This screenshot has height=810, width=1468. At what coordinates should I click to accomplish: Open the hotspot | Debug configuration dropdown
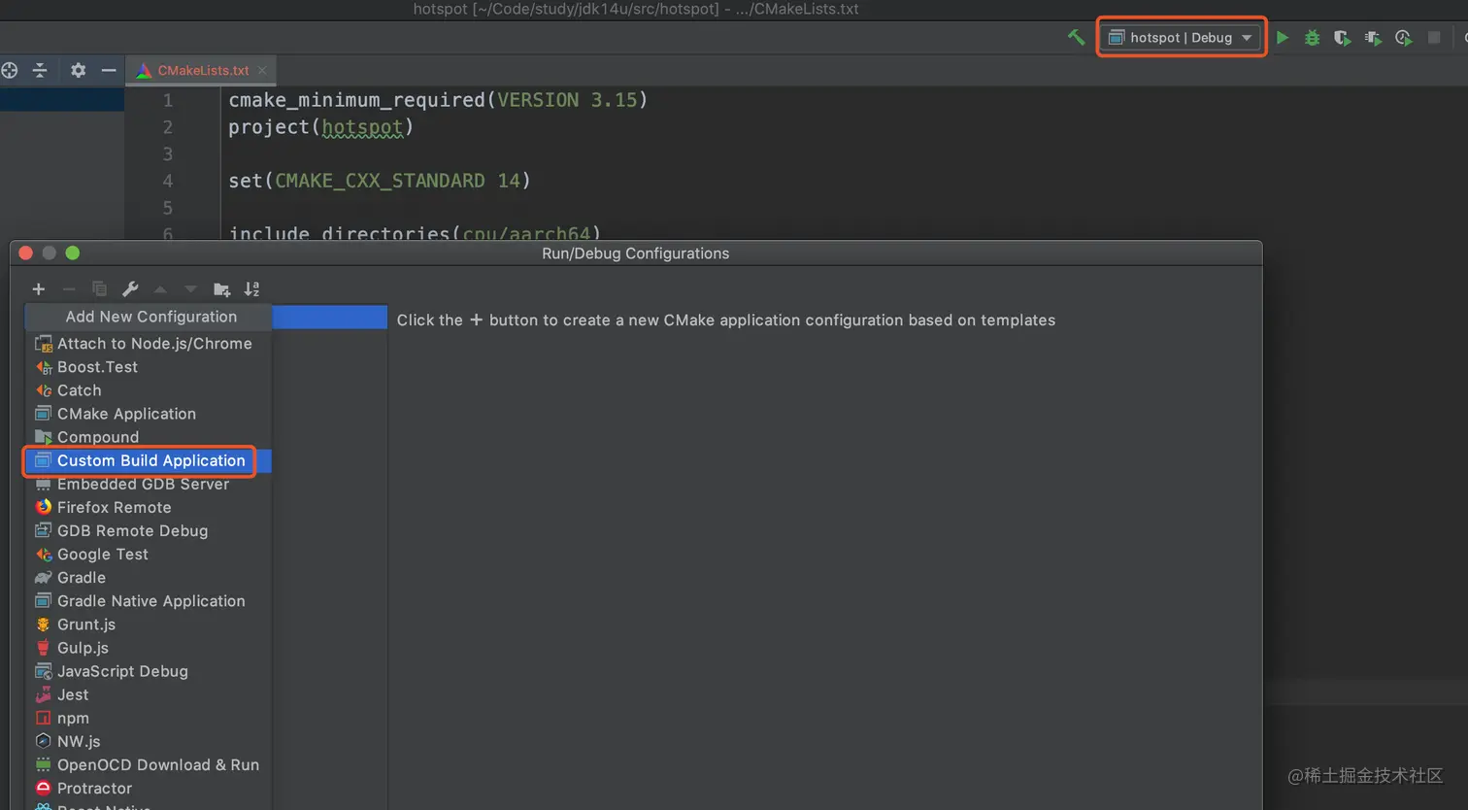tap(1182, 38)
